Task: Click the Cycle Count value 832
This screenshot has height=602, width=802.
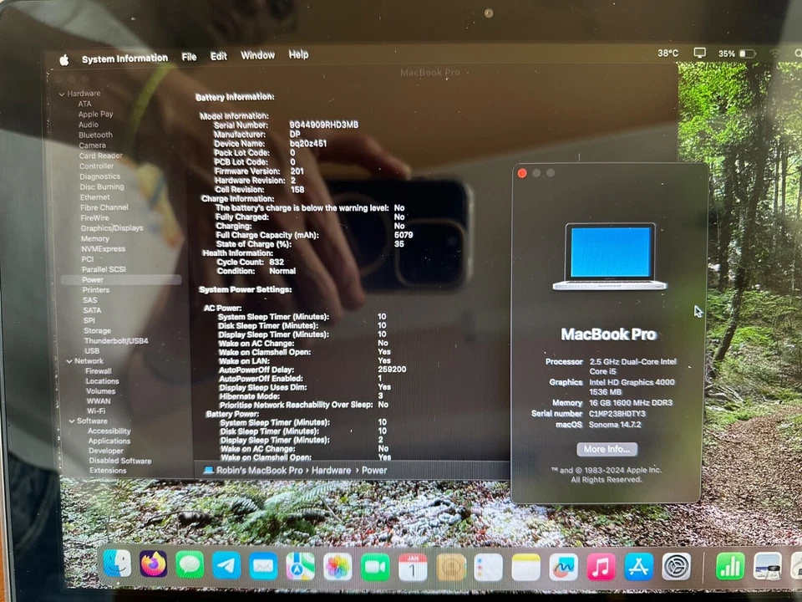Action: pyautogui.click(x=277, y=262)
